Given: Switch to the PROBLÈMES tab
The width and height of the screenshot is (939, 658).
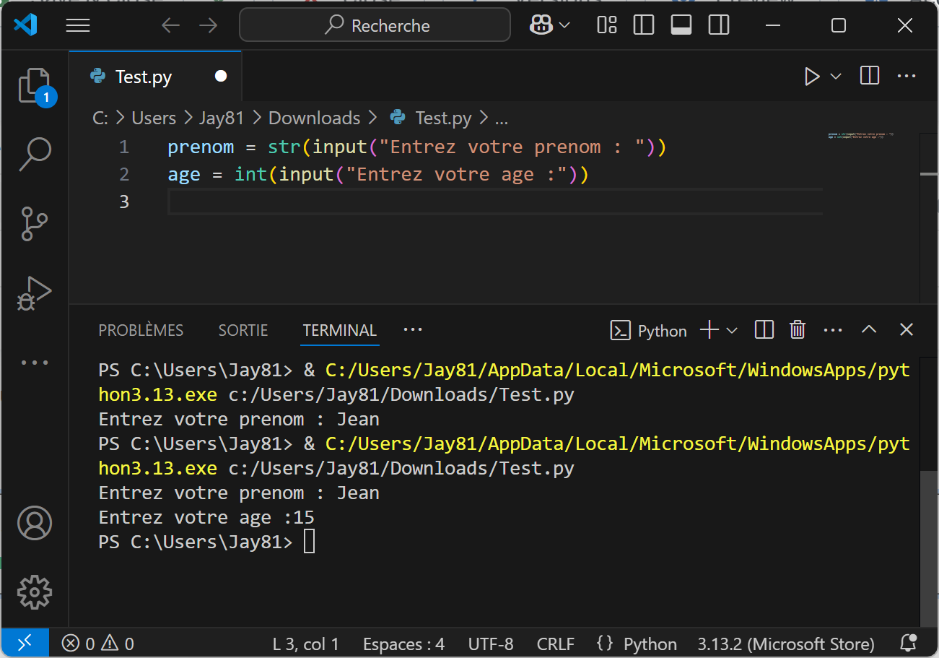Looking at the screenshot, I should click(x=141, y=330).
